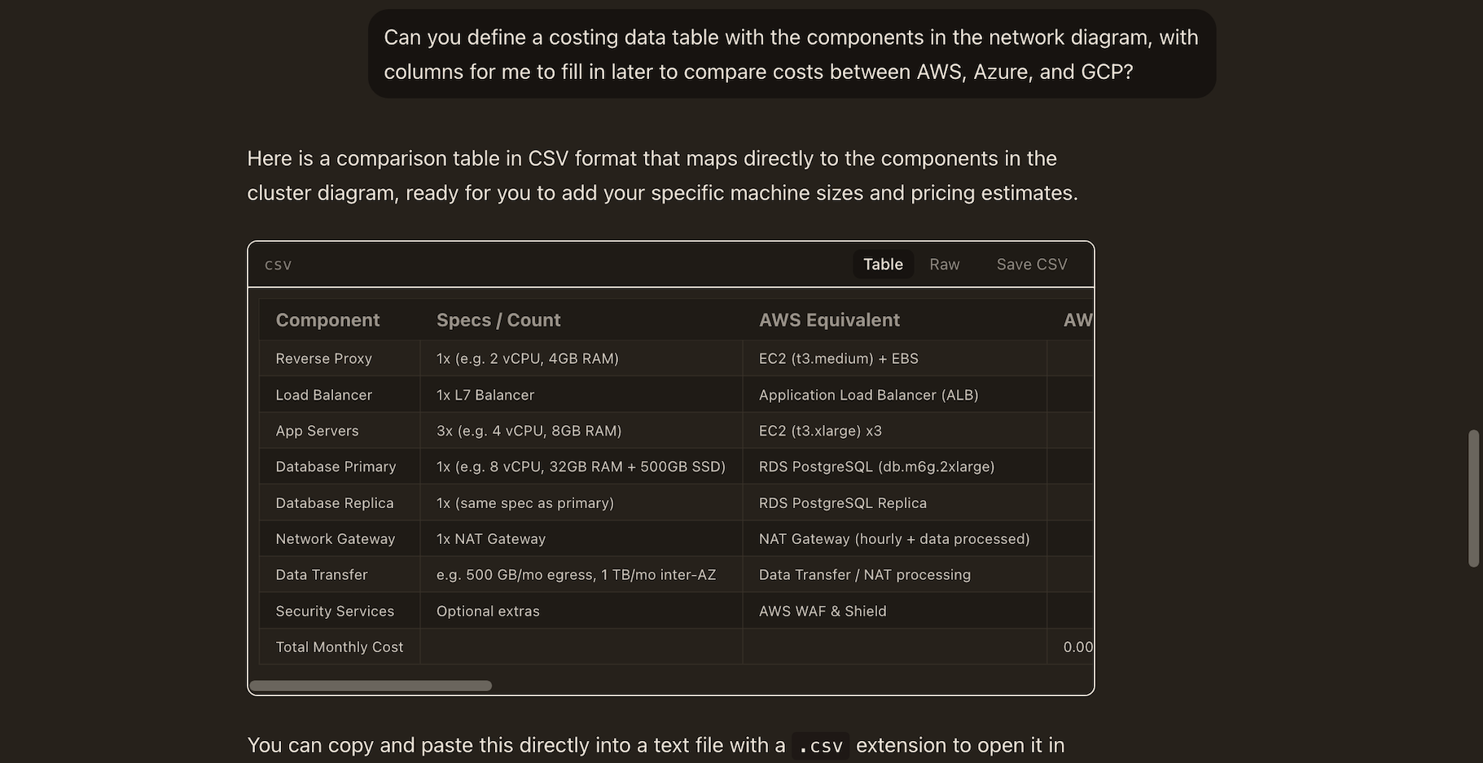
Task: Click the 'Optional extras' cell
Action: tap(581, 611)
